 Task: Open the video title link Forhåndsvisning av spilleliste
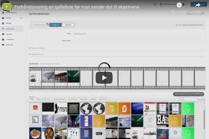77,7
